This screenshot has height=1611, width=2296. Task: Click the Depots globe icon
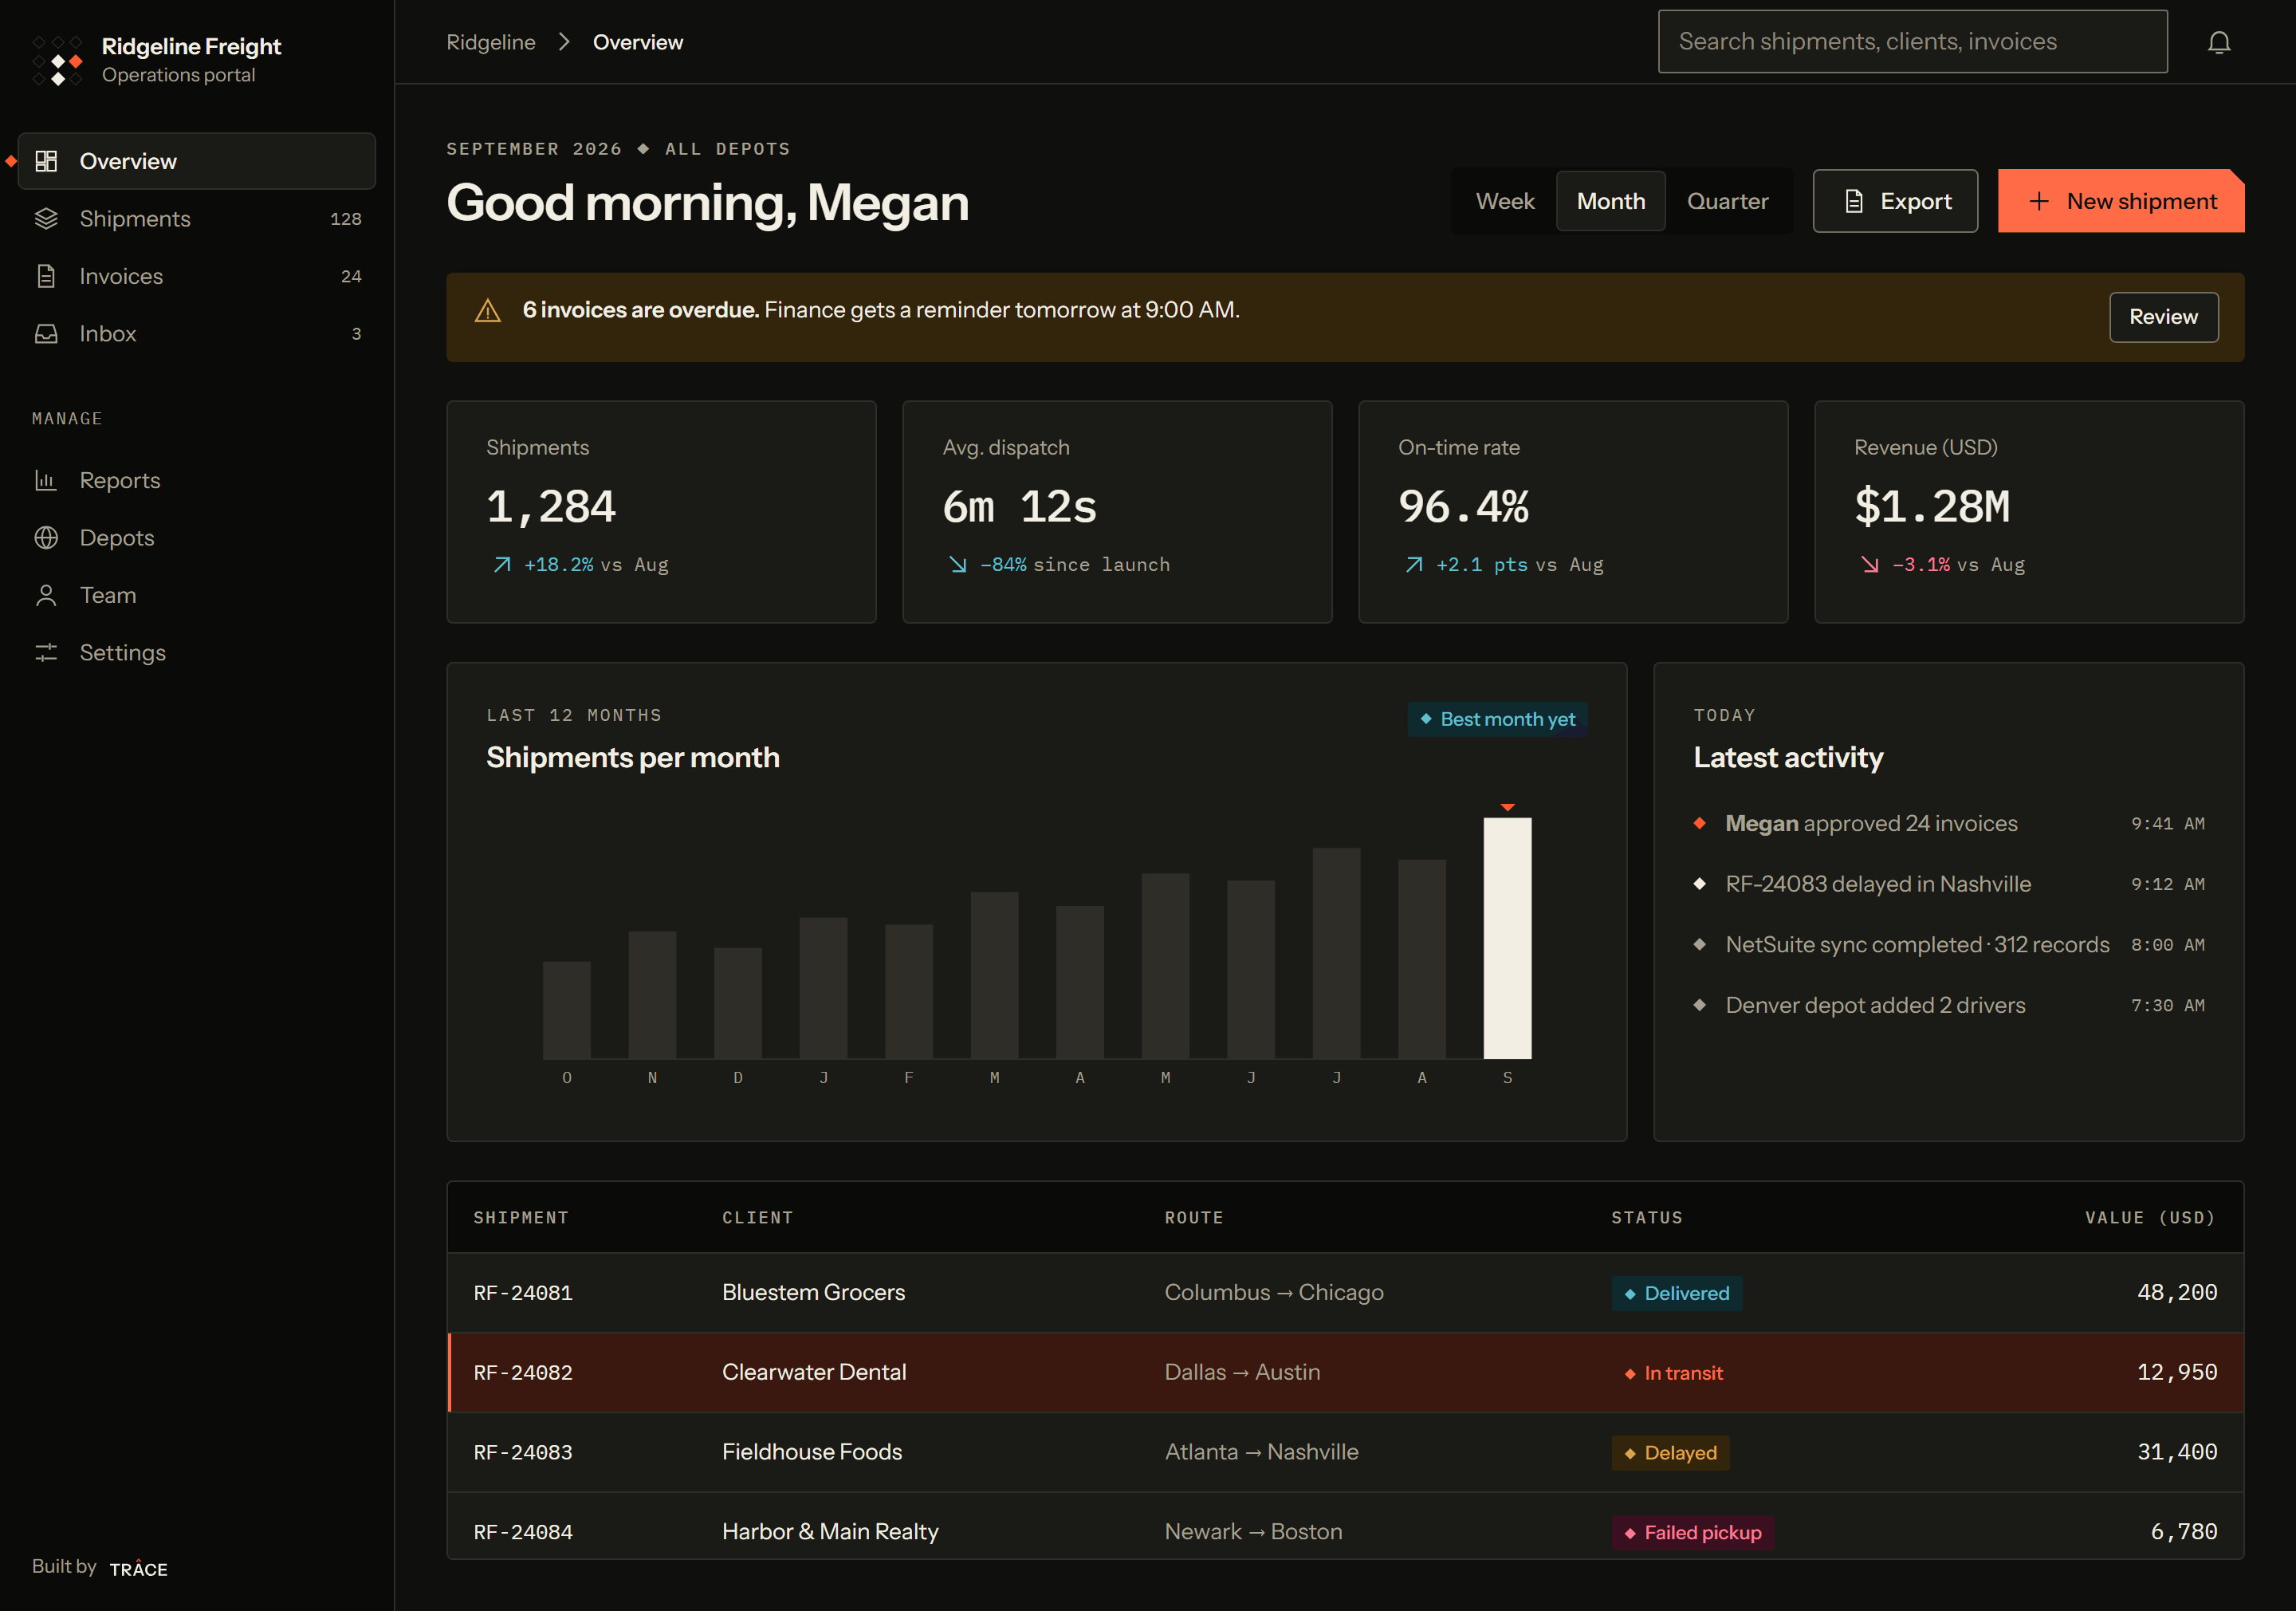tap(46, 538)
